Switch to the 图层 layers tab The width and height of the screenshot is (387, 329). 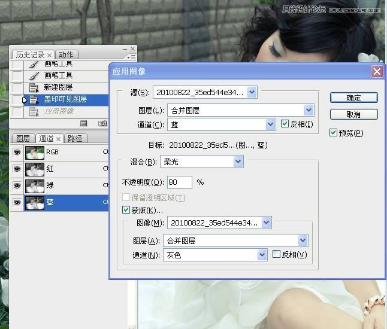tap(23, 139)
